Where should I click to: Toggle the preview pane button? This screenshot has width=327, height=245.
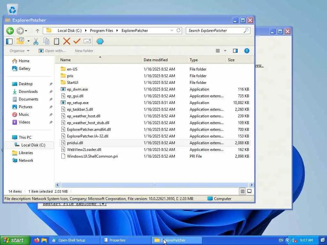(x=235, y=51)
